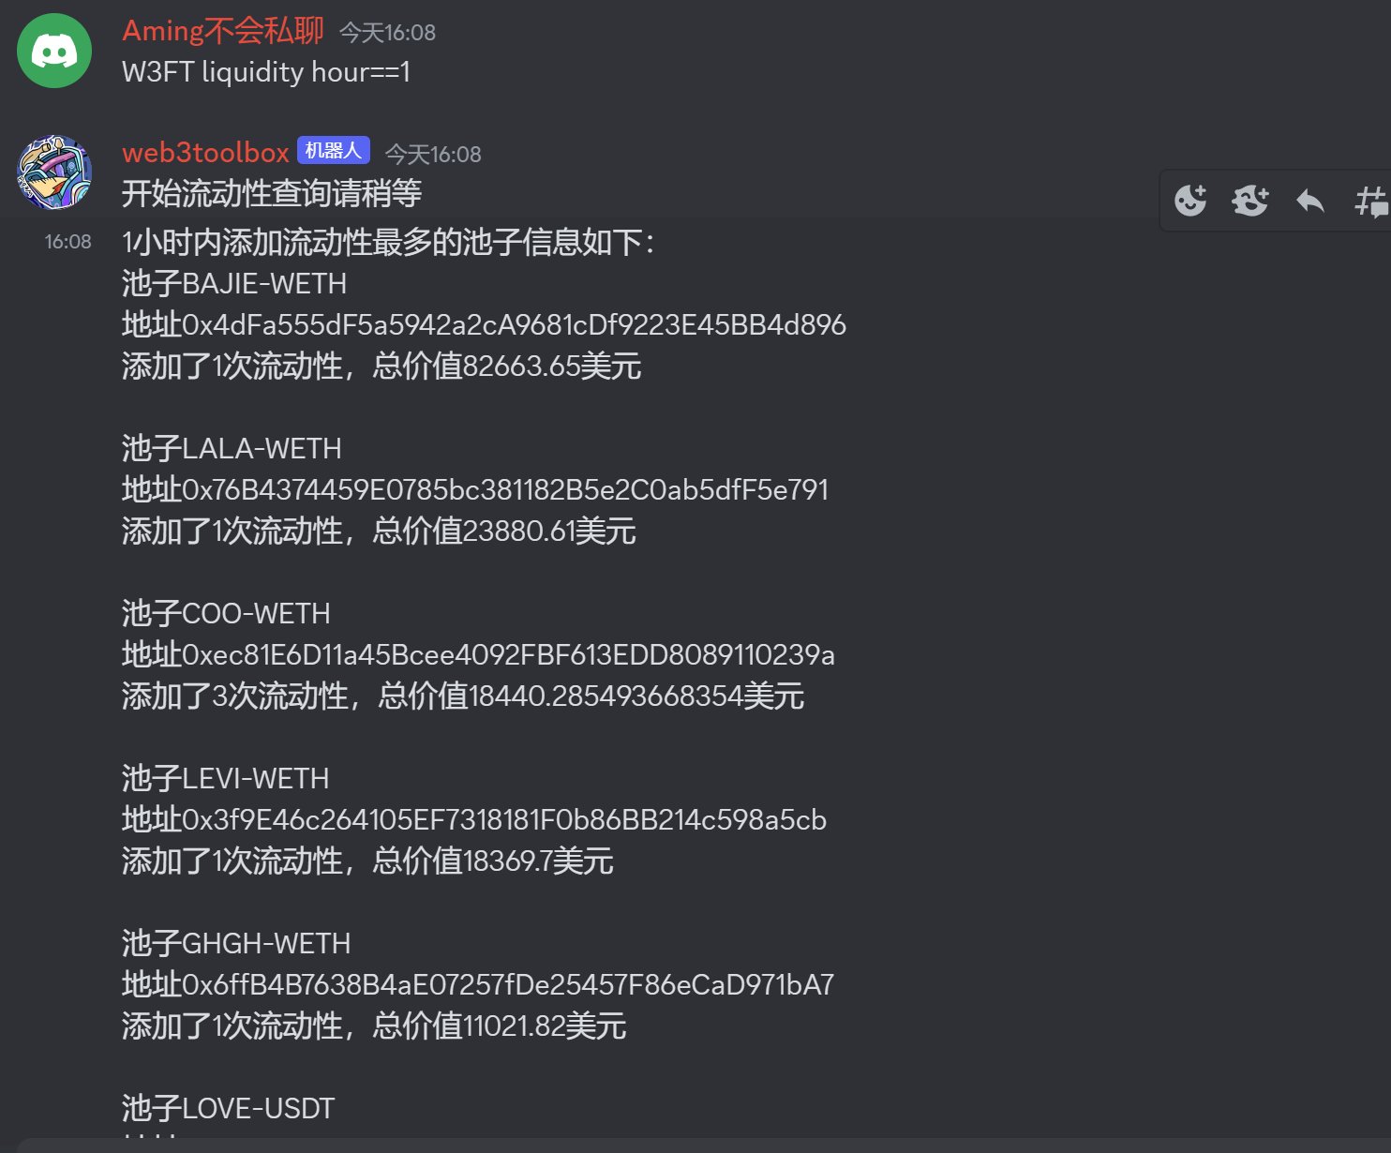This screenshot has width=1391, height=1153.
Task: Click the 开始流动性查询请稍等 message text
Action: coord(272,194)
